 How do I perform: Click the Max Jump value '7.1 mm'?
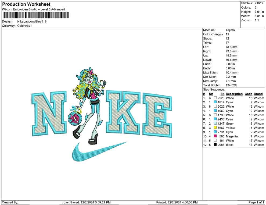pos(231,81)
